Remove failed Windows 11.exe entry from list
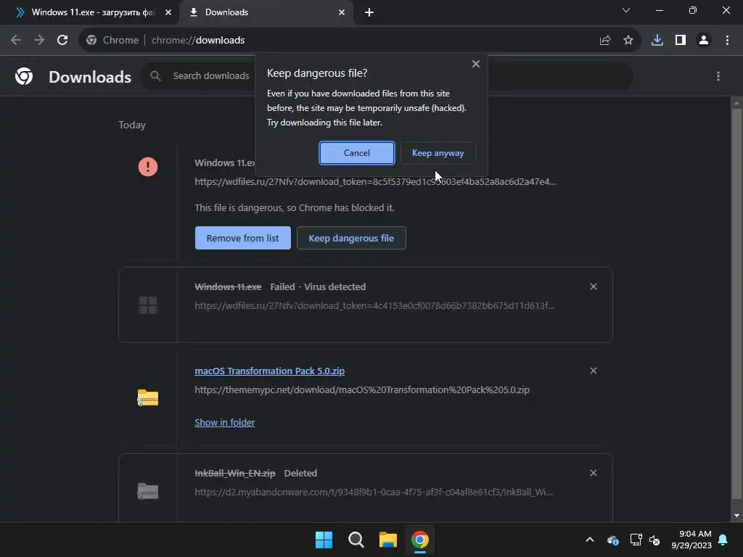 [594, 286]
